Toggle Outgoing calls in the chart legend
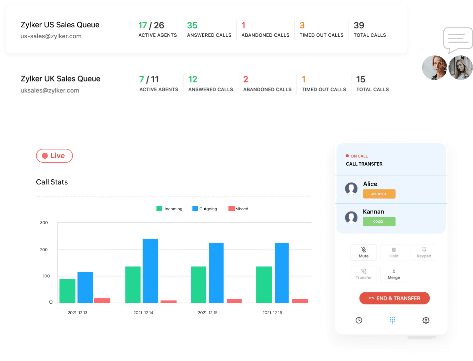This screenshot has width=473, height=361. tap(205, 209)
